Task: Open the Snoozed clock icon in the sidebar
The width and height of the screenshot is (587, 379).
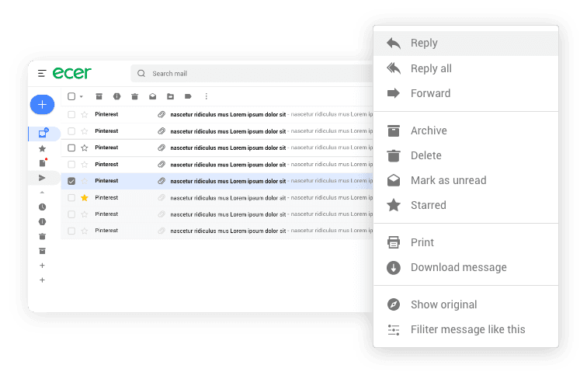Action: click(42, 207)
